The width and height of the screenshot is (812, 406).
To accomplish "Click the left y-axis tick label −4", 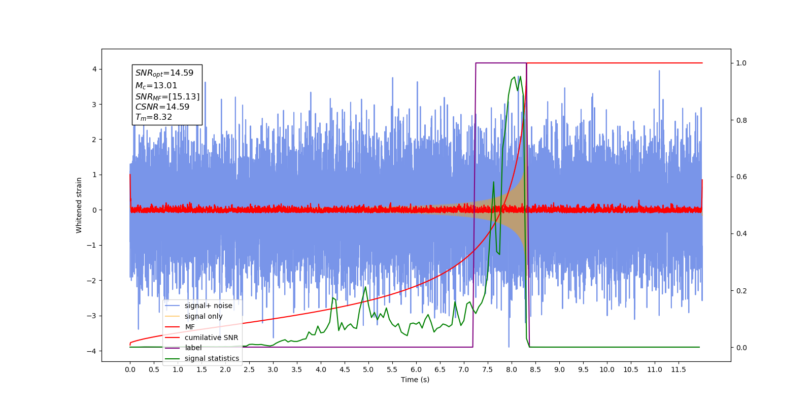I will pos(91,351).
